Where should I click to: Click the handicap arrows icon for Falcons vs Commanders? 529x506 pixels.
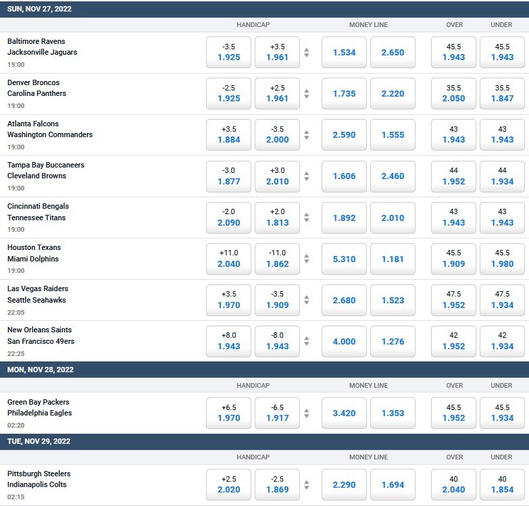pos(307,135)
